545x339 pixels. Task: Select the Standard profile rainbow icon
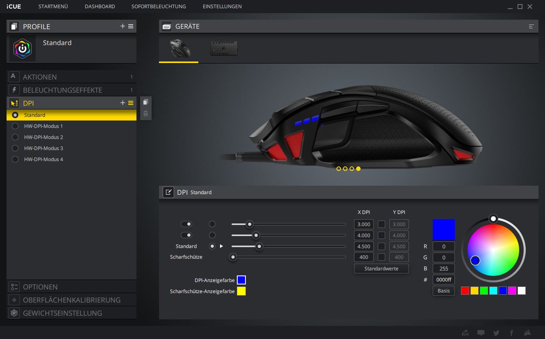(x=23, y=49)
